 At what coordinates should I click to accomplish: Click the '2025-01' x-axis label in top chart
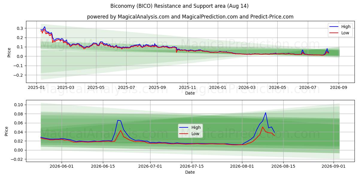click(36, 88)
